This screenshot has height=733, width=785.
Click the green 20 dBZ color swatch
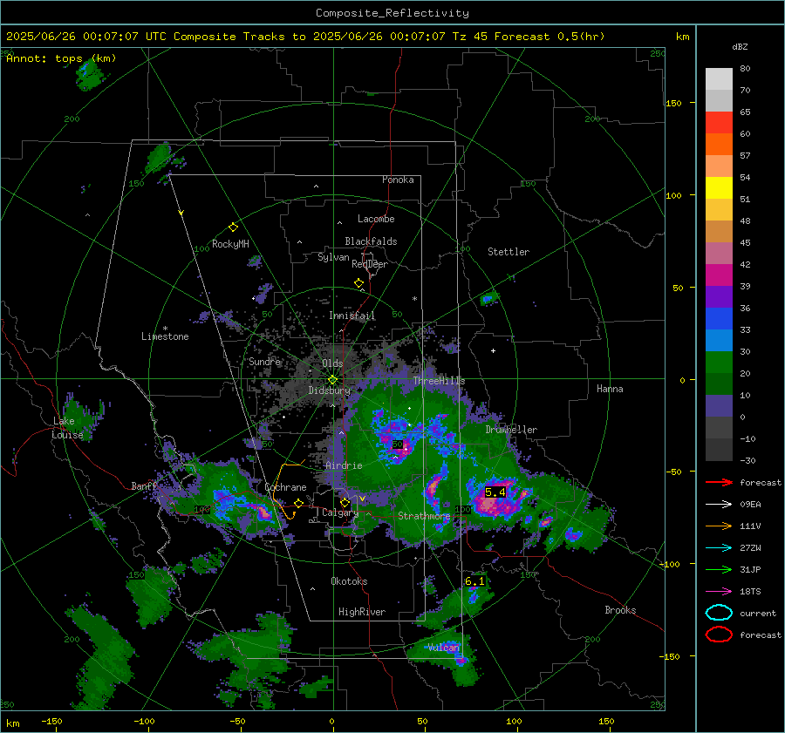[719, 363]
